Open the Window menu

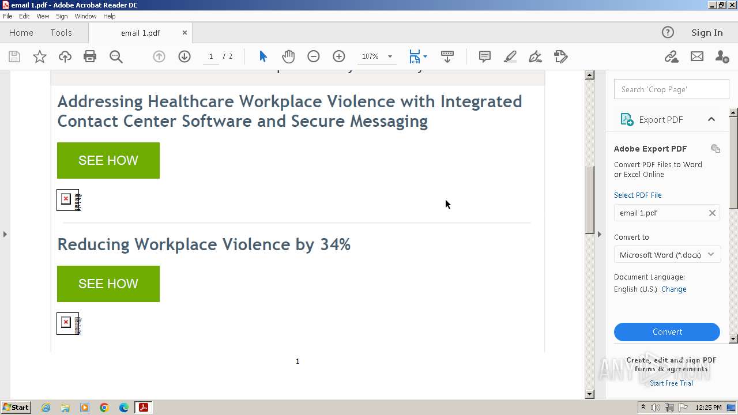point(85,16)
